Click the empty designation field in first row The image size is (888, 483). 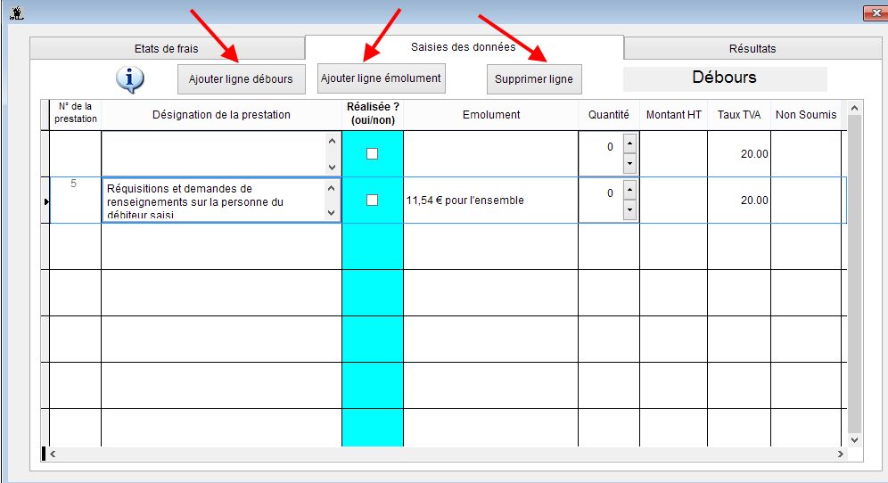tap(214, 154)
